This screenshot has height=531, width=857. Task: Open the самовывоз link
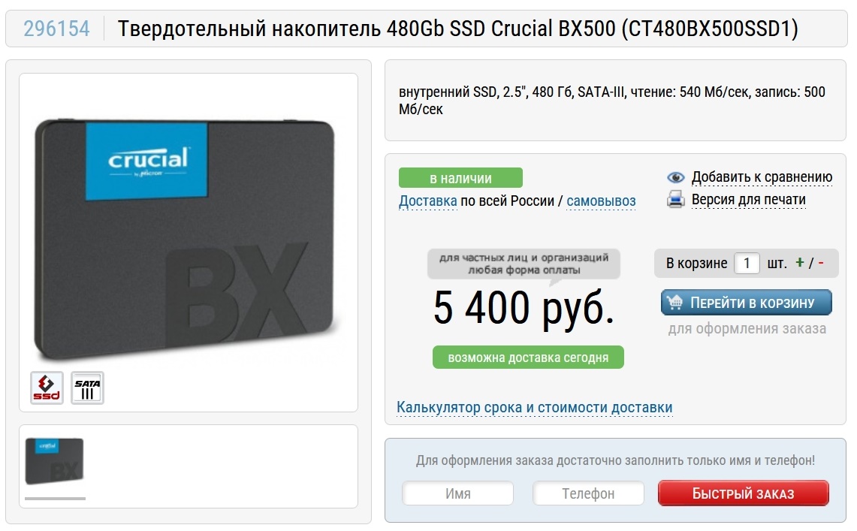pyautogui.click(x=601, y=201)
